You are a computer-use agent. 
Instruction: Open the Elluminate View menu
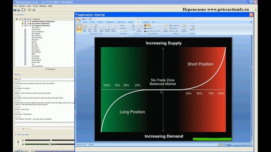29,6
